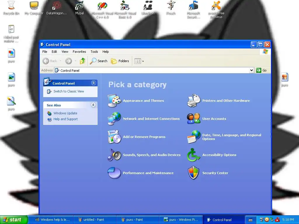Click the Help and Support question icon

49,119
